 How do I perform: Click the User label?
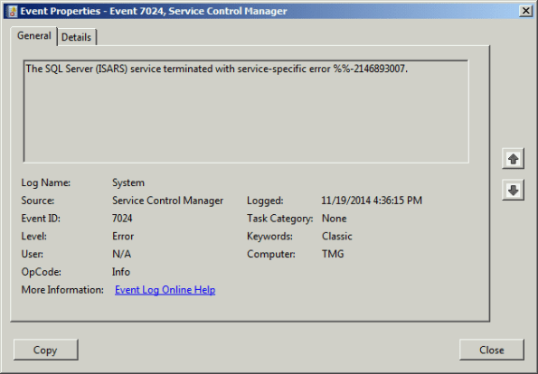[33, 254]
